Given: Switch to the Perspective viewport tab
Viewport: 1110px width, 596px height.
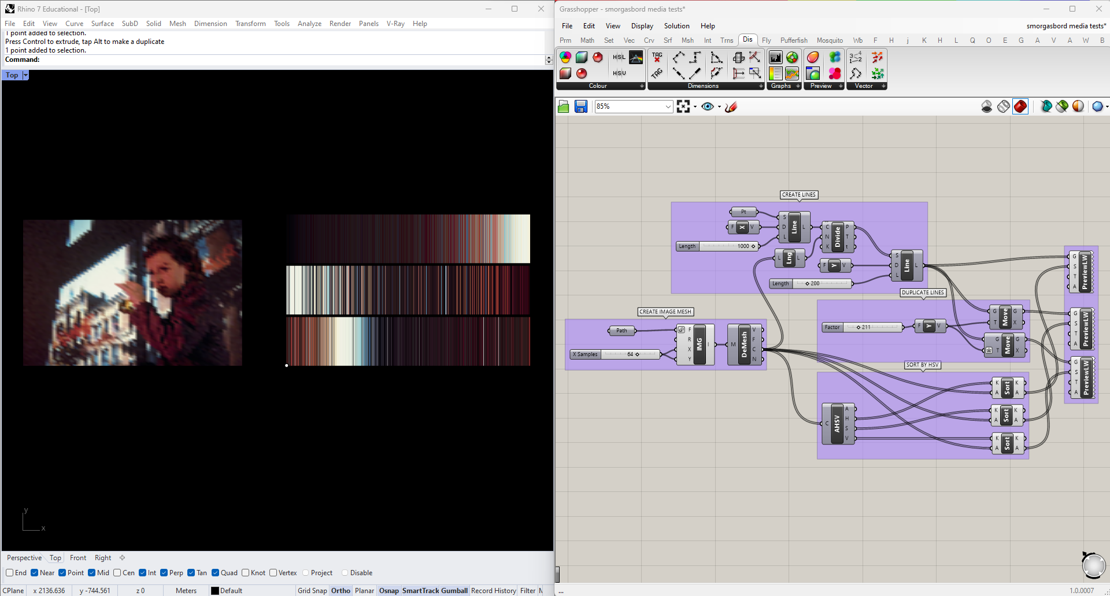Looking at the screenshot, I should coord(24,558).
